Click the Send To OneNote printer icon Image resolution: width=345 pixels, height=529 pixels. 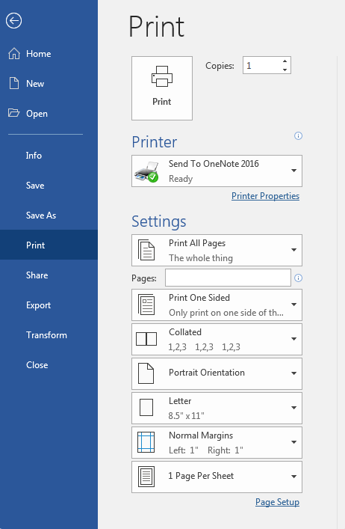(x=147, y=171)
